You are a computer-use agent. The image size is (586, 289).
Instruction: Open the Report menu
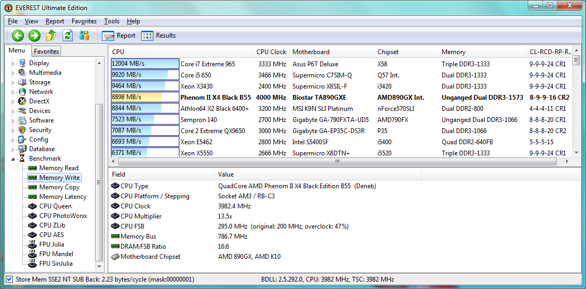55,21
